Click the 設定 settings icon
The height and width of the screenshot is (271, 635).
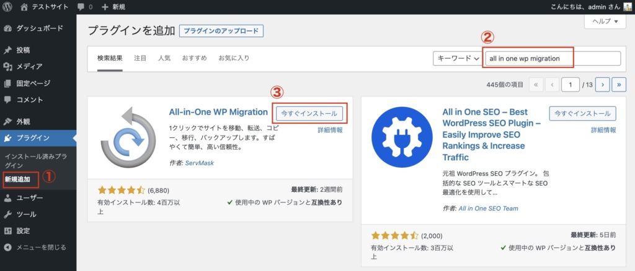7,231
